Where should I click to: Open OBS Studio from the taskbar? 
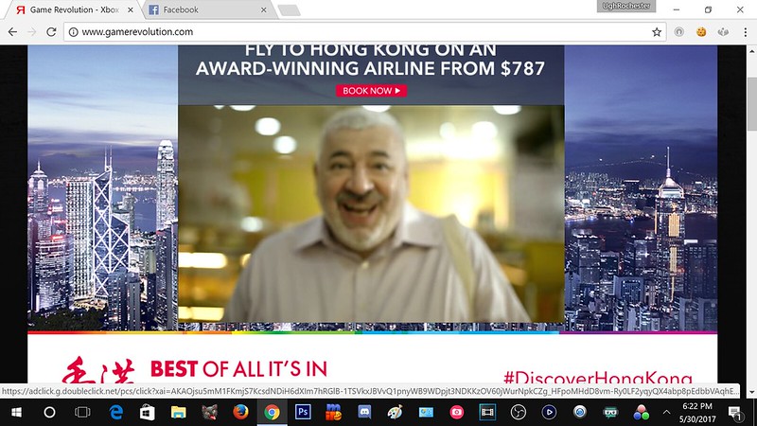519,412
